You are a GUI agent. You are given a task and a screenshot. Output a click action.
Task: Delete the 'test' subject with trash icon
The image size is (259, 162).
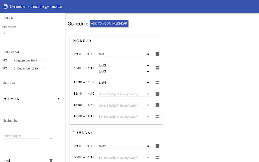(x=51, y=160)
